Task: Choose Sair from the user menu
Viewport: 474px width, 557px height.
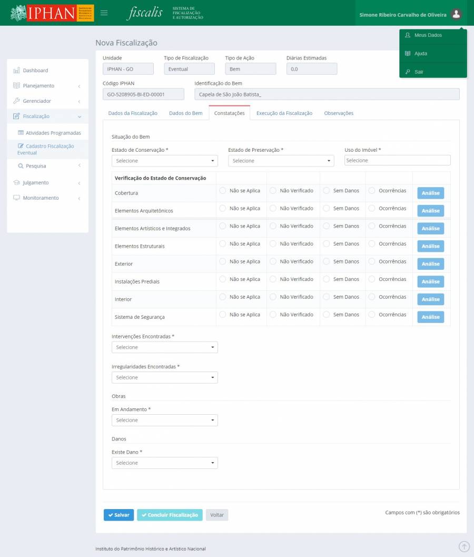Action: (419, 72)
